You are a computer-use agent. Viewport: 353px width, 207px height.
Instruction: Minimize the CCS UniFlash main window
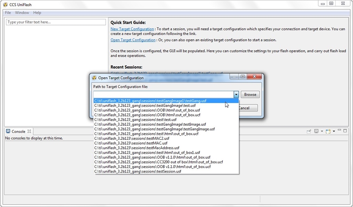(323, 4)
